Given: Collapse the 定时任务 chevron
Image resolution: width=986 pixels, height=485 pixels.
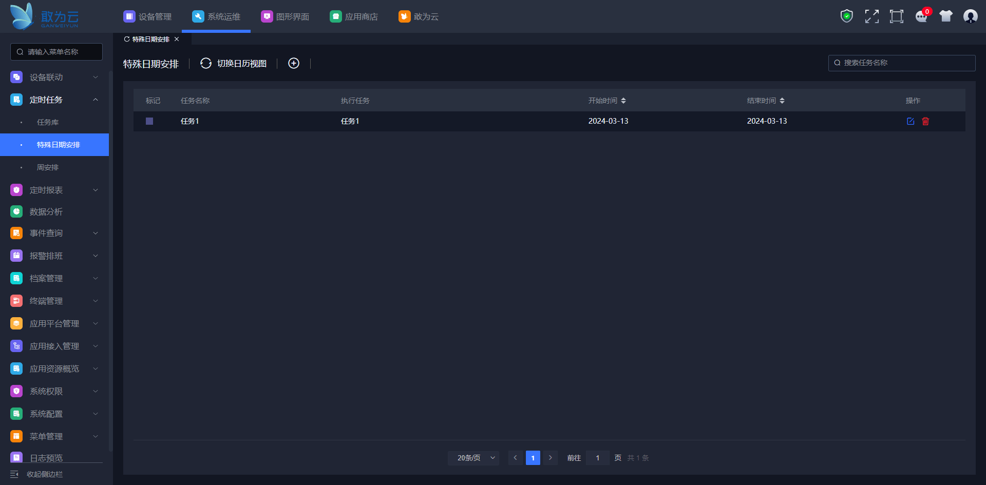Looking at the screenshot, I should pos(96,100).
